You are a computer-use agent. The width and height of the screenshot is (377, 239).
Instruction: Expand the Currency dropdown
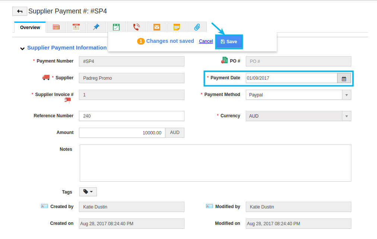click(346, 116)
